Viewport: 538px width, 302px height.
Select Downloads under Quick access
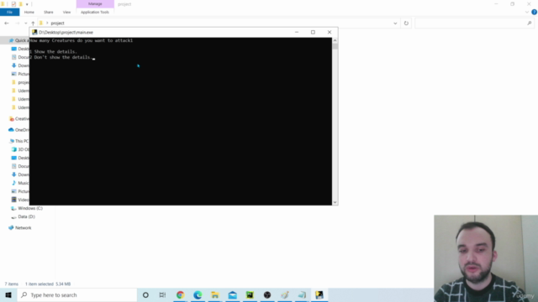coord(20,65)
